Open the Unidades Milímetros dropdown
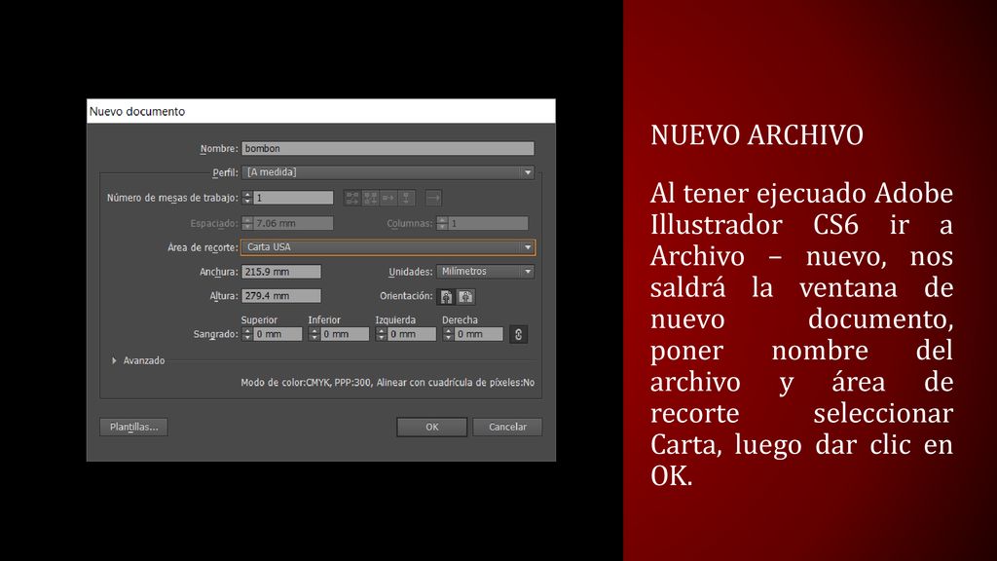The width and height of the screenshot is (997, 561). 485,272
